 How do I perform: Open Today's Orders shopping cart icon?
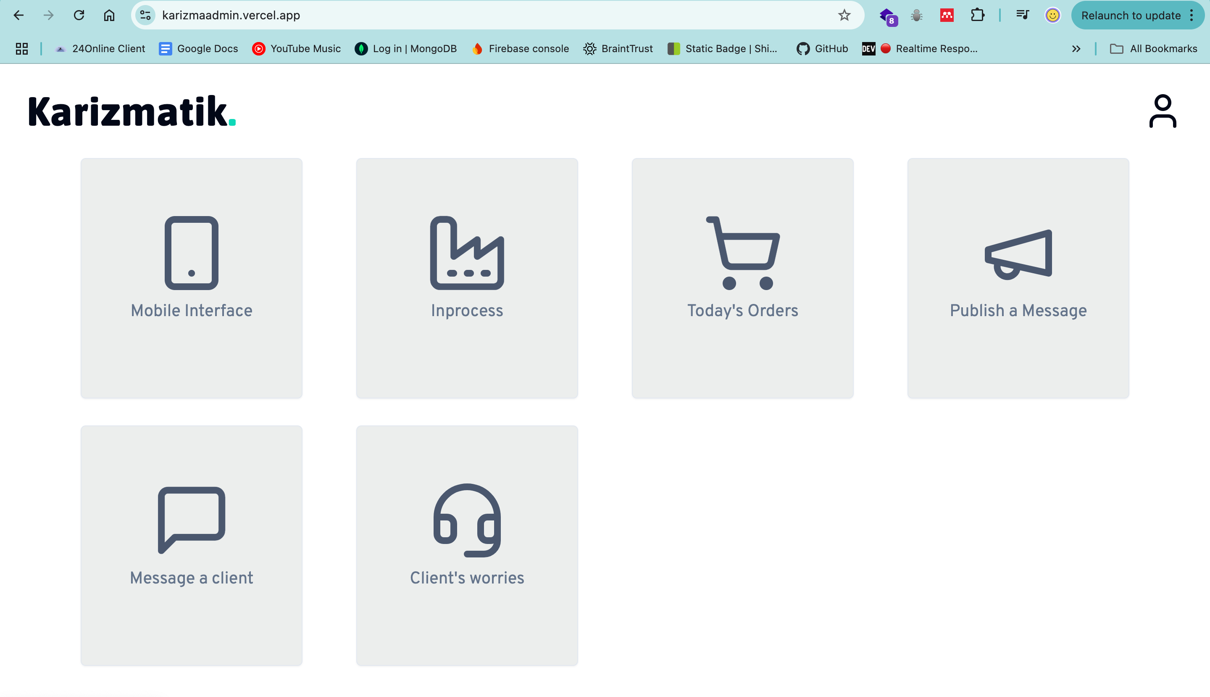[x=742, y=253]
